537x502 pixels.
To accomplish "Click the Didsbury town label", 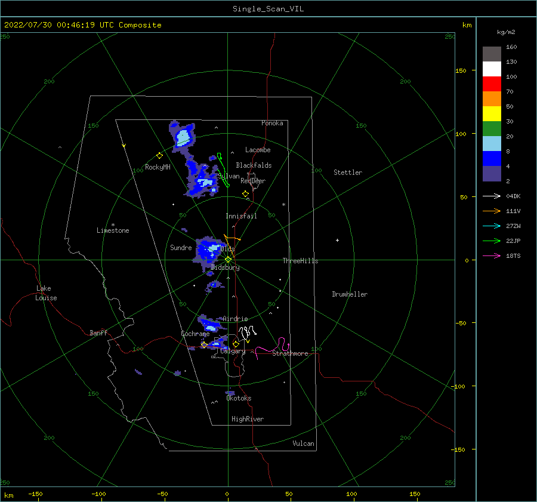I will point(225,267).
